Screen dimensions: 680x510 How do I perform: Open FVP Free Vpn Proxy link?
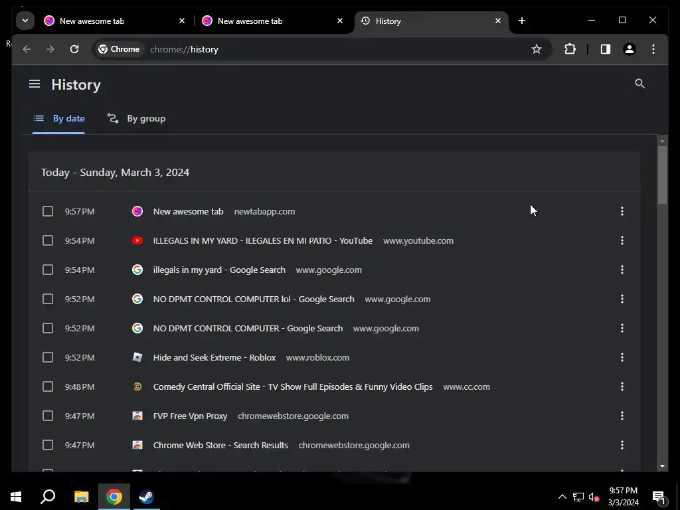point(190,416)
